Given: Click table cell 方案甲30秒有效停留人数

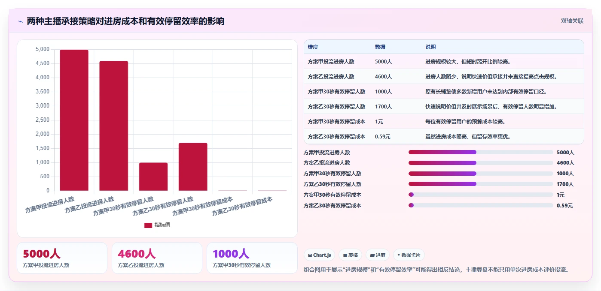Looking at the screenshot, I should (337, 92).
